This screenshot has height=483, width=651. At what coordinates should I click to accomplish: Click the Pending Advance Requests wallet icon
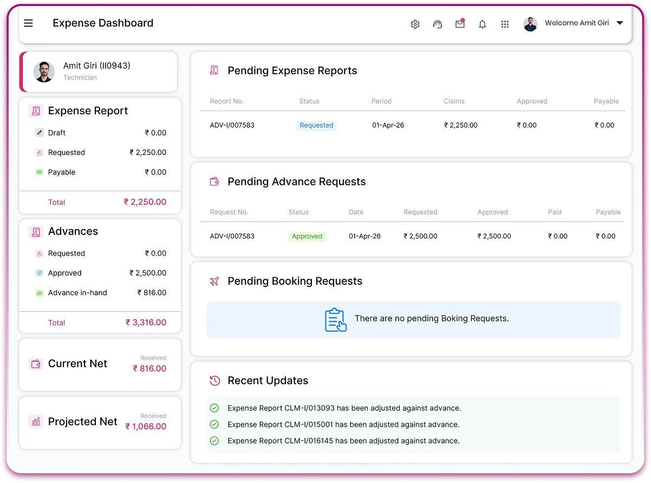(214, 181)
